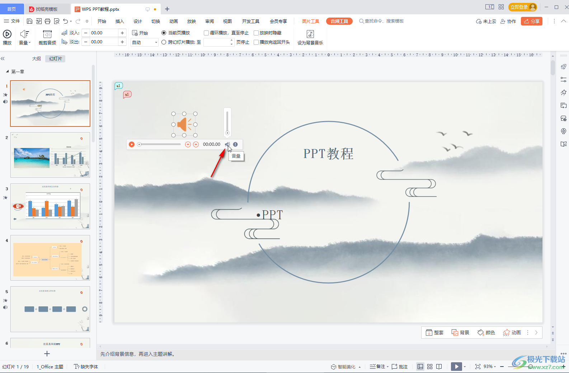Click the Collaborate button
The image size is (569, 373).
[x=508, y=21]
